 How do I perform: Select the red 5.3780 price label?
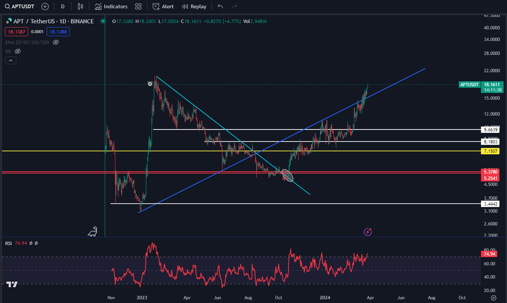tap(490, 172)
